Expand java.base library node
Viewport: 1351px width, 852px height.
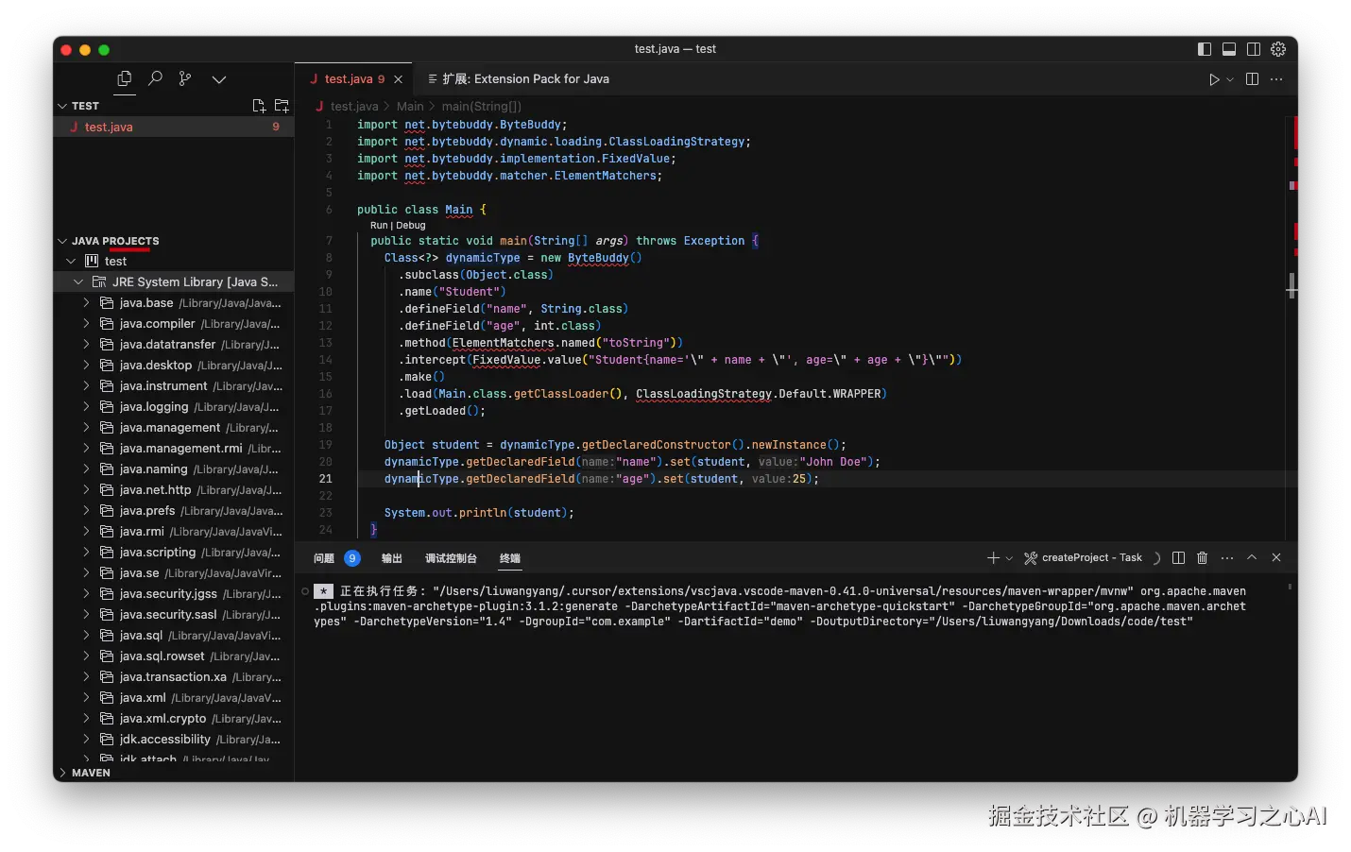pos(86,302)
